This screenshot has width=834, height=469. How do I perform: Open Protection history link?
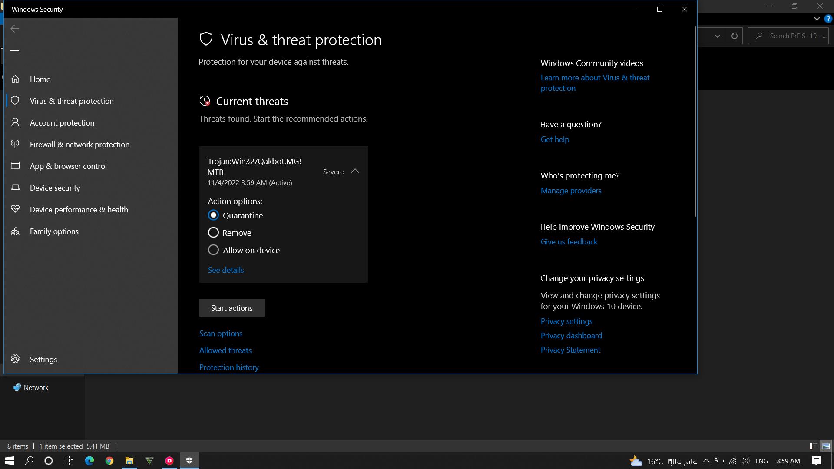[x=229, y=367]
